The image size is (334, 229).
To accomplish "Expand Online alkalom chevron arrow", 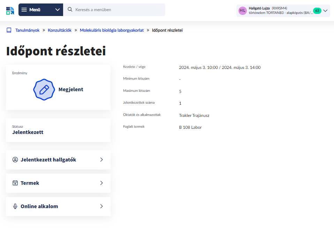I will [x=101, y=206].
